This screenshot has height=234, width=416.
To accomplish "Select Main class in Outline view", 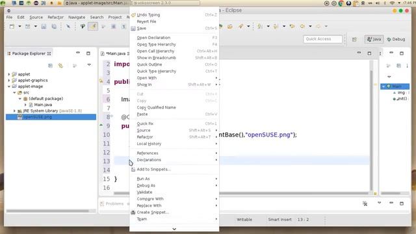I will click(395, 86).
